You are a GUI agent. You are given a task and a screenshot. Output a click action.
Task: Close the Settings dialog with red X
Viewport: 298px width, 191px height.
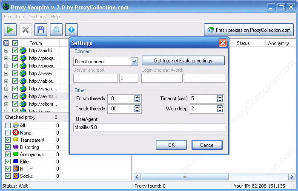tap(223, 42)
